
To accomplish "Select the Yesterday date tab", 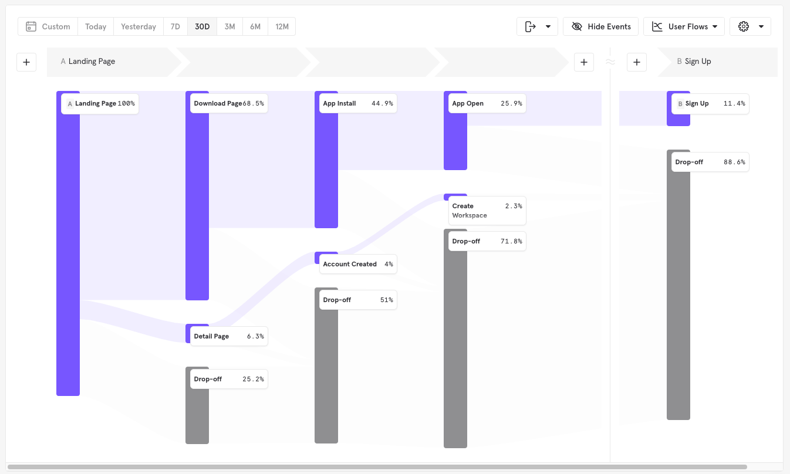I will tap(138, 26).
